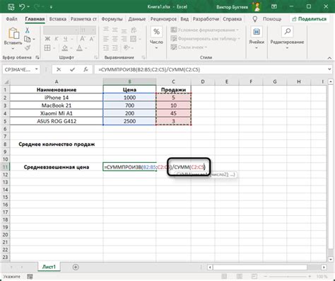Click the center align icon
Screen dimensions: 335x281
click(114, 39)
